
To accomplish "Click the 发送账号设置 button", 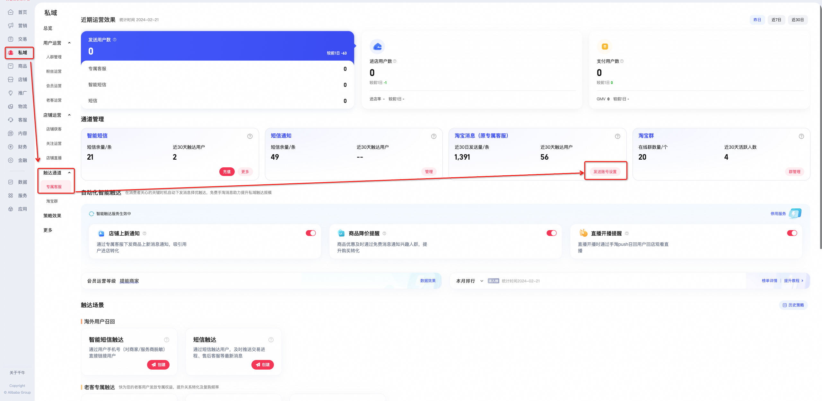I will pyautogui.click(x=605, y=172).
